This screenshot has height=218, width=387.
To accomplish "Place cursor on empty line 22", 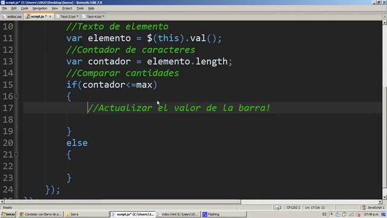I will tap(203, 166).
